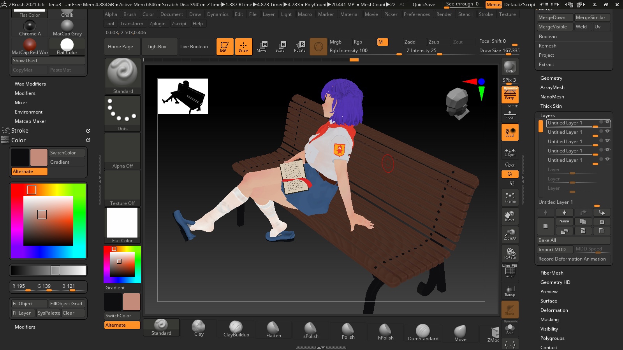
Task: Select the ClayBuildup brush
Action: (x=236, y=329)
